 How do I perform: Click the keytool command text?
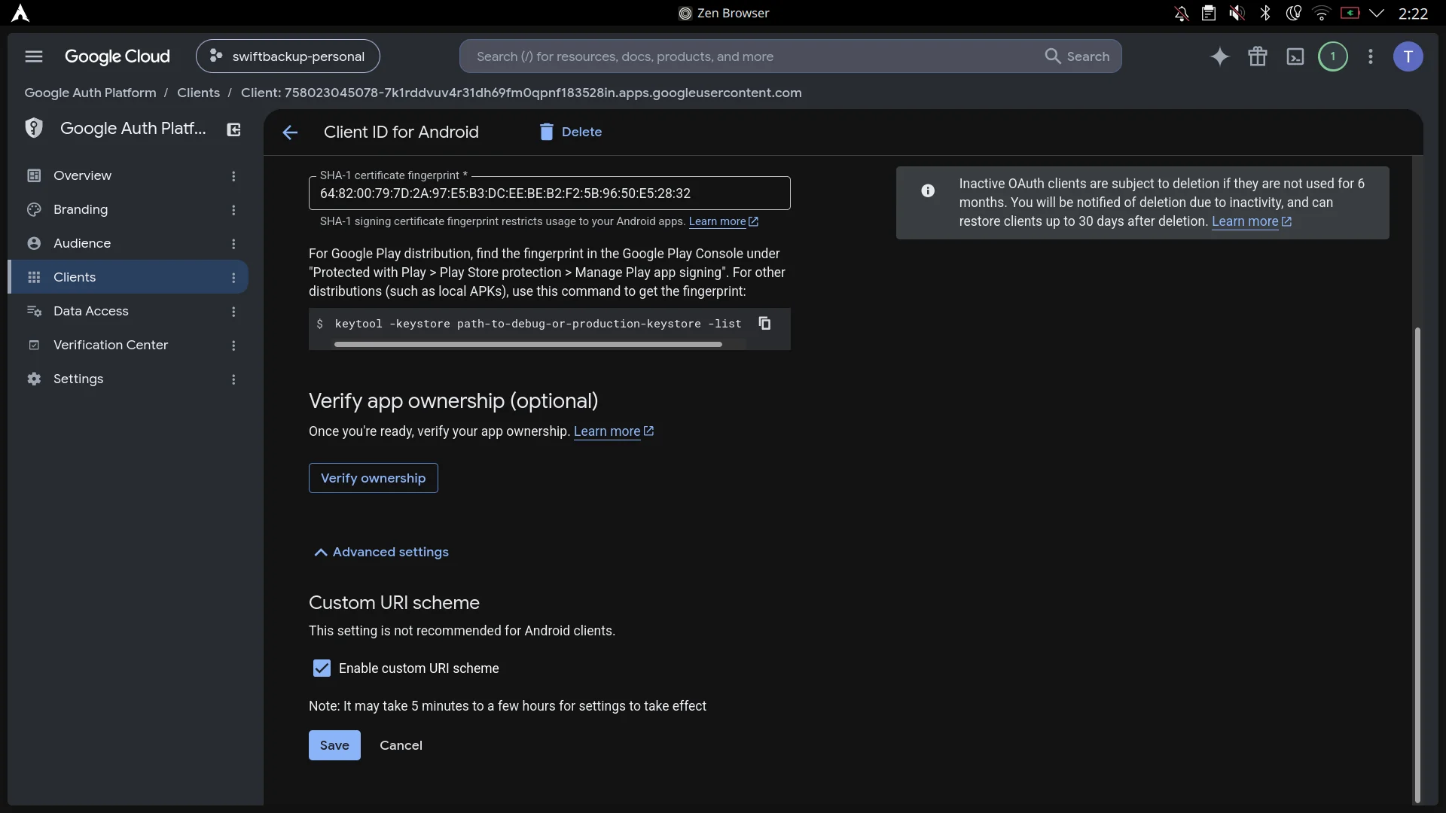click(x=538, y=324)
